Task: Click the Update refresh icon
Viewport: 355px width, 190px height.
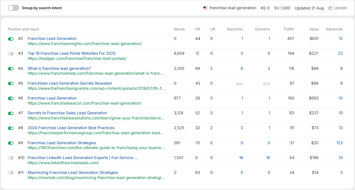Action: click(330, 8)
